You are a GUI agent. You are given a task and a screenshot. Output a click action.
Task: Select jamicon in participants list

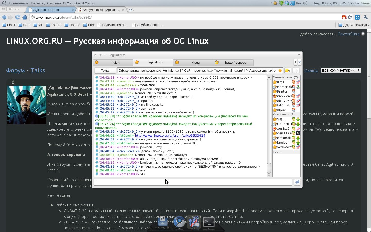[x=286, y=143]
